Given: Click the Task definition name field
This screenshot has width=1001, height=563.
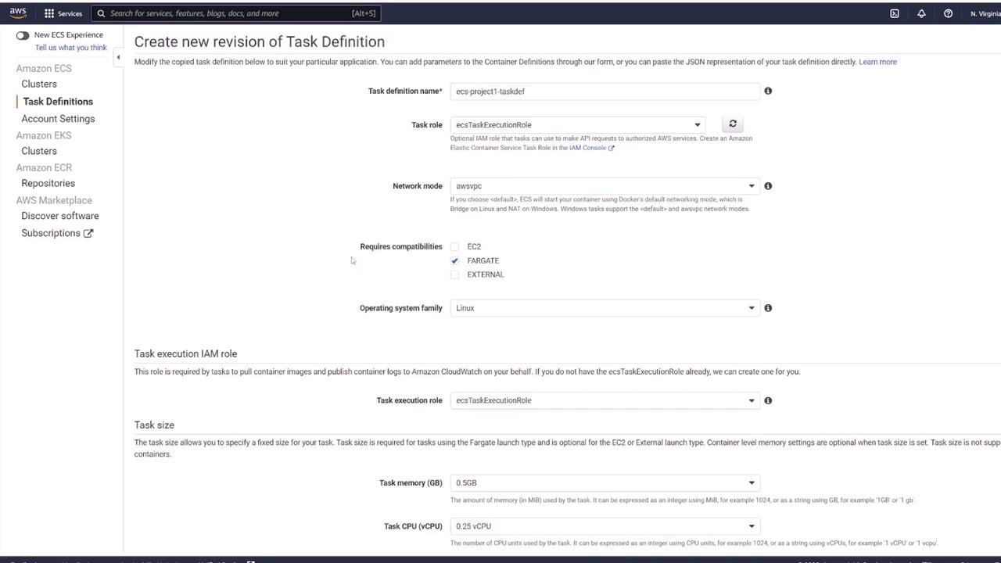Looking at the screenshot, I should click(x=605, y=91).
